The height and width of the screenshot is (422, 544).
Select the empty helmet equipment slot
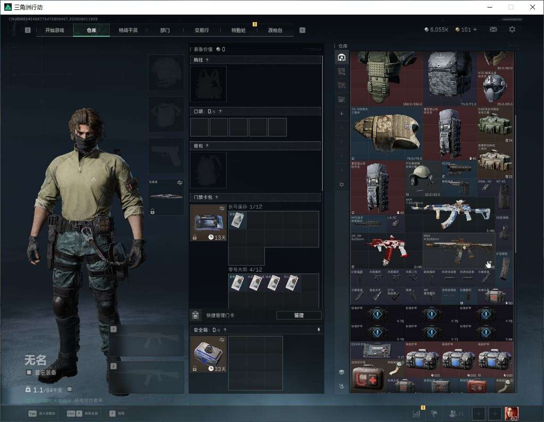[x=166, y=73]
